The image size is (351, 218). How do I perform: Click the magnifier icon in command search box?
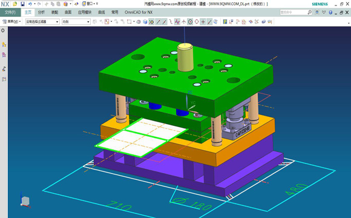pyautogui.click(x=310, y=12)
